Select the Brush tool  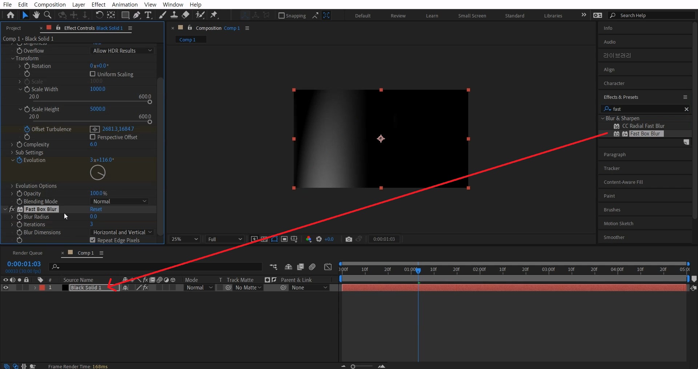pyautogui.click(x=163, y=15)
